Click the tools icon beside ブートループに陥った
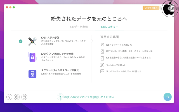The width and height of the screenshot is (179, 112). 102,65
